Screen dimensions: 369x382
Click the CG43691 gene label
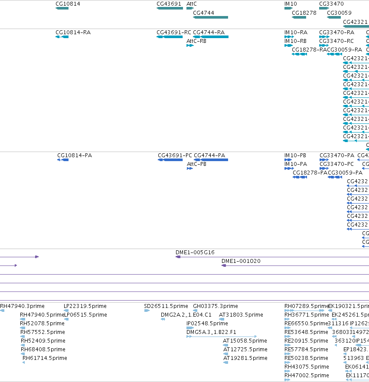pos(169,4)
